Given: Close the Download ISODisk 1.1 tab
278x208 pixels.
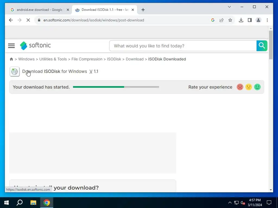Looking at the screenshot, I should click(x=132, y=10).
